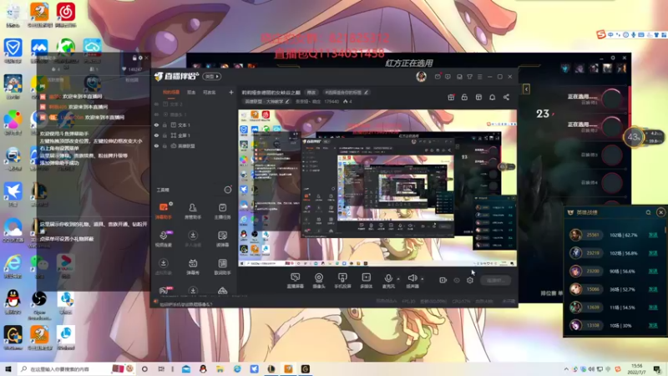Click the record video icon in bottom bar
This screenshot has height=376, width=668.
(x=443, y=280)
